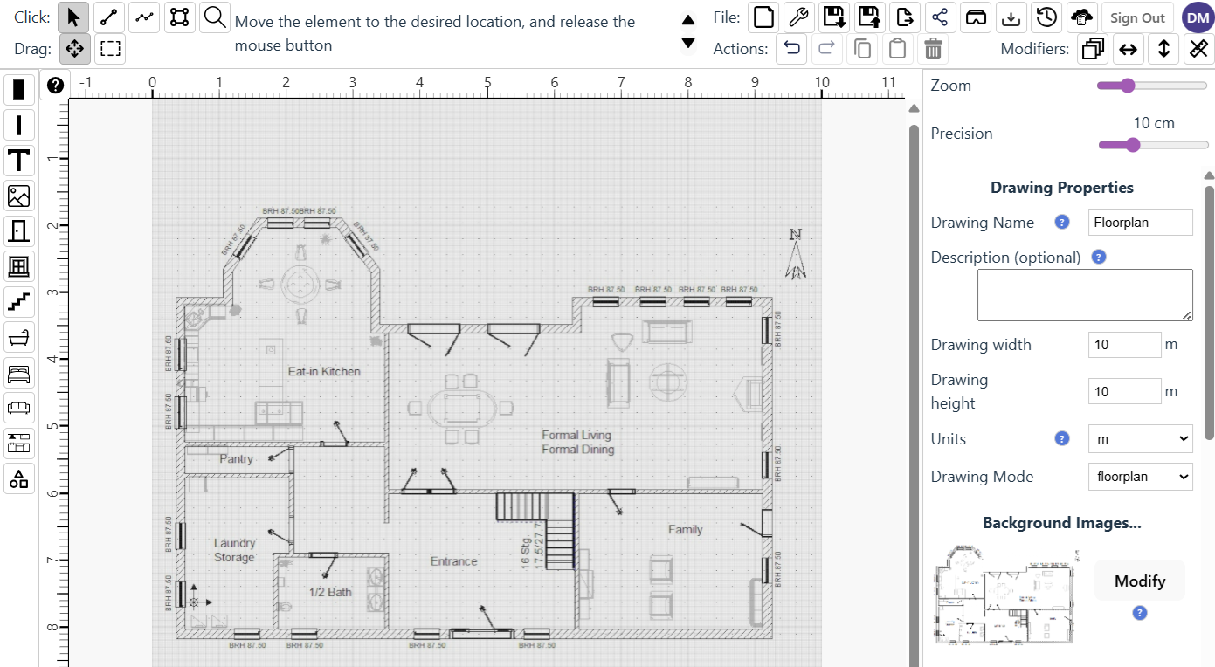The width and height of the screenshot is (1215, 667).
Task: Click the Sign Out button
Action: coord(1137,17)
